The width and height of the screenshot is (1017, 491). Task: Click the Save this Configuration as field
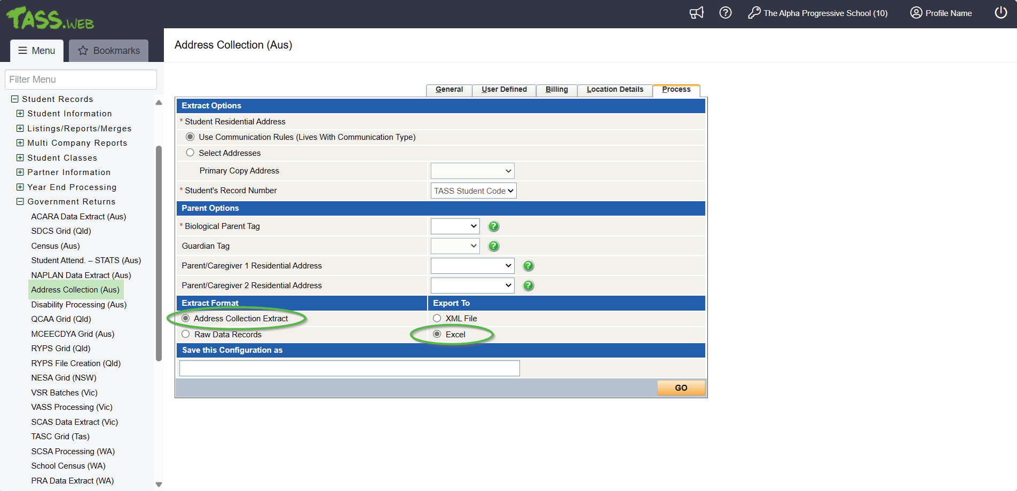pyautogui.click(x=349, y=368)
